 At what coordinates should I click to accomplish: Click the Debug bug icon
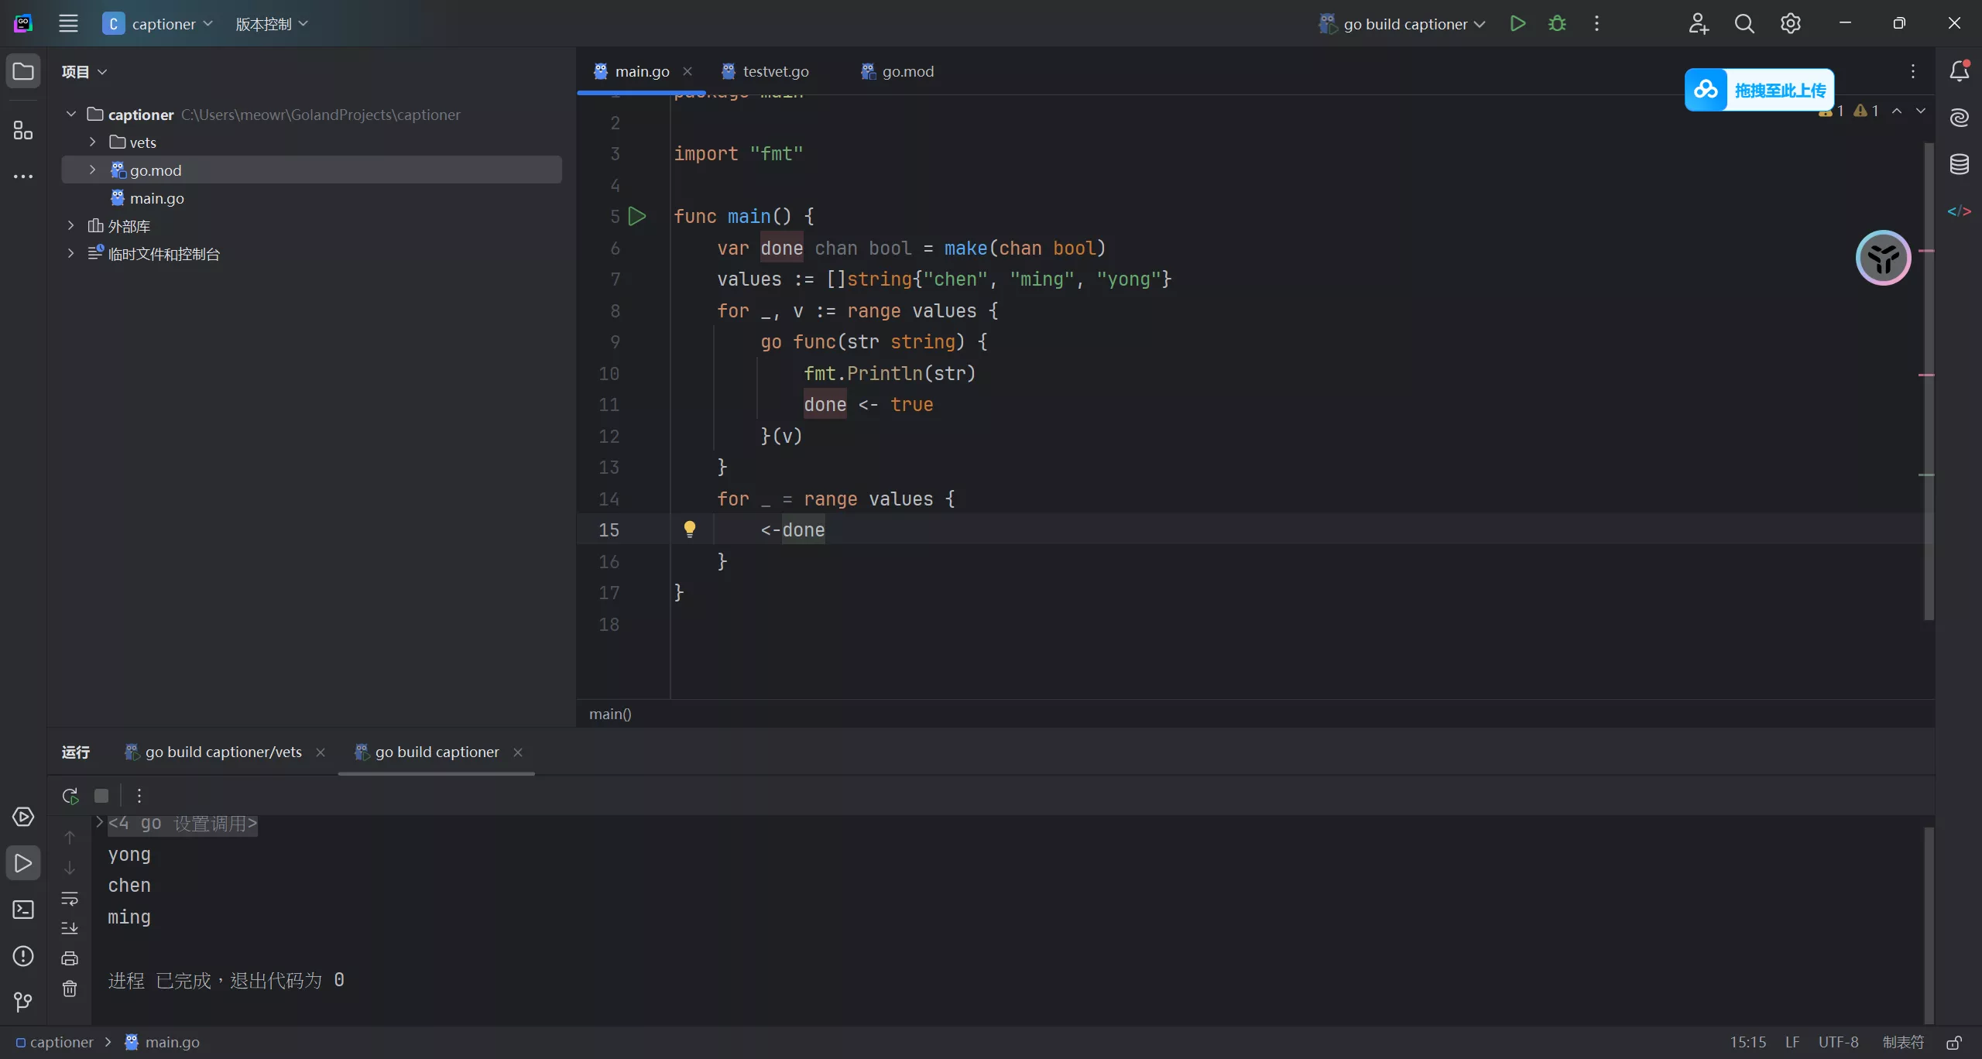click(x=1557, y=23)
